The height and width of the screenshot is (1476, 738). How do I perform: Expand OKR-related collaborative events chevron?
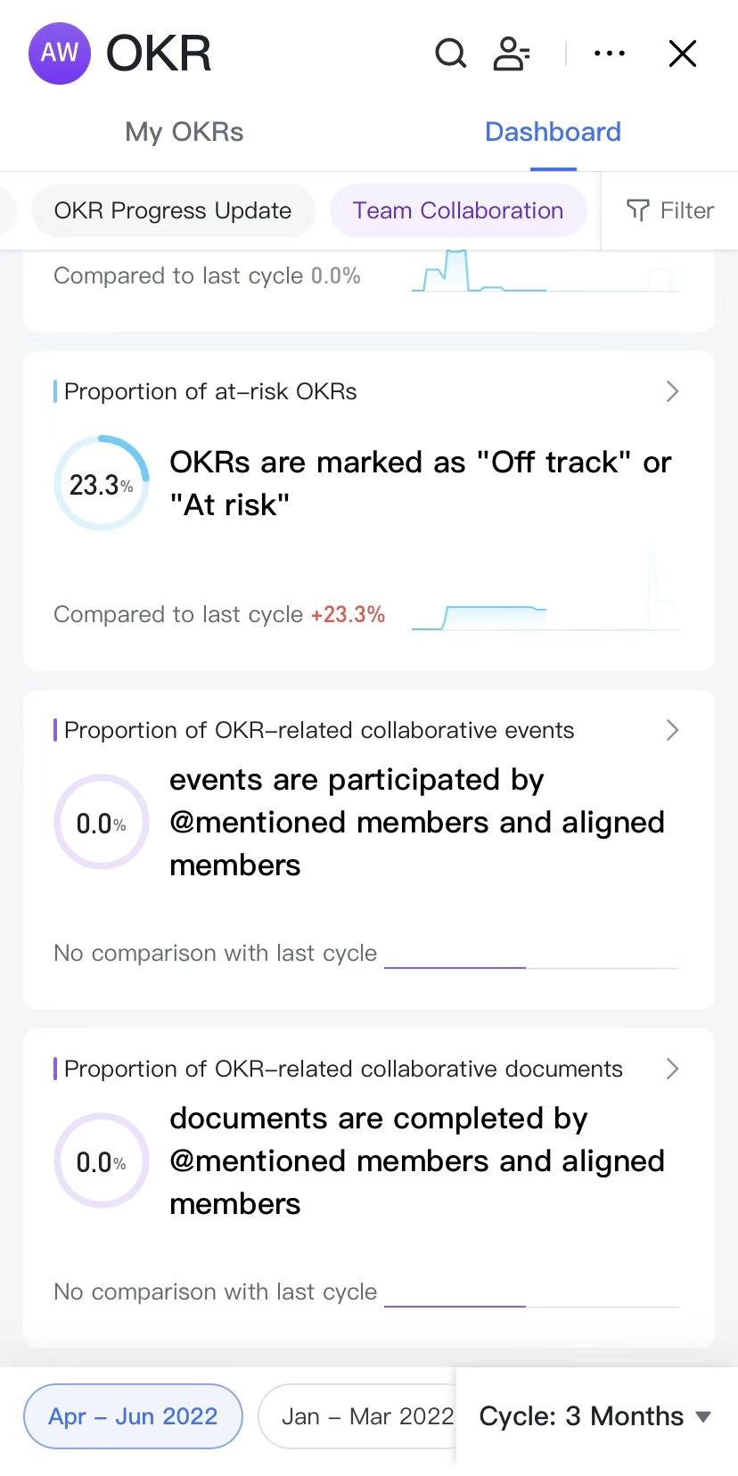click(672, 730)
